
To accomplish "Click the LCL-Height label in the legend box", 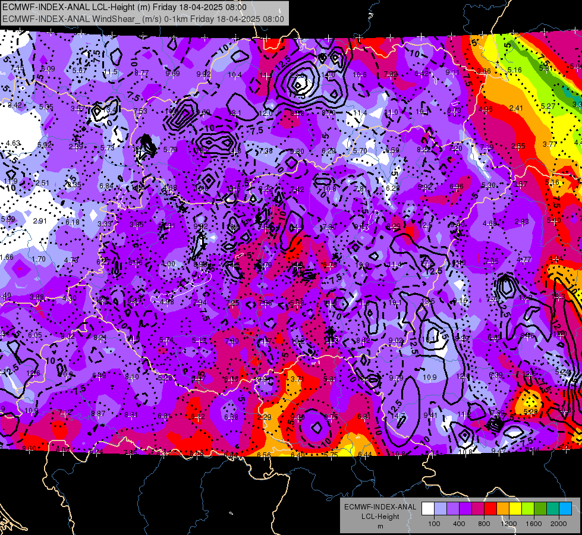I will 380,517.
